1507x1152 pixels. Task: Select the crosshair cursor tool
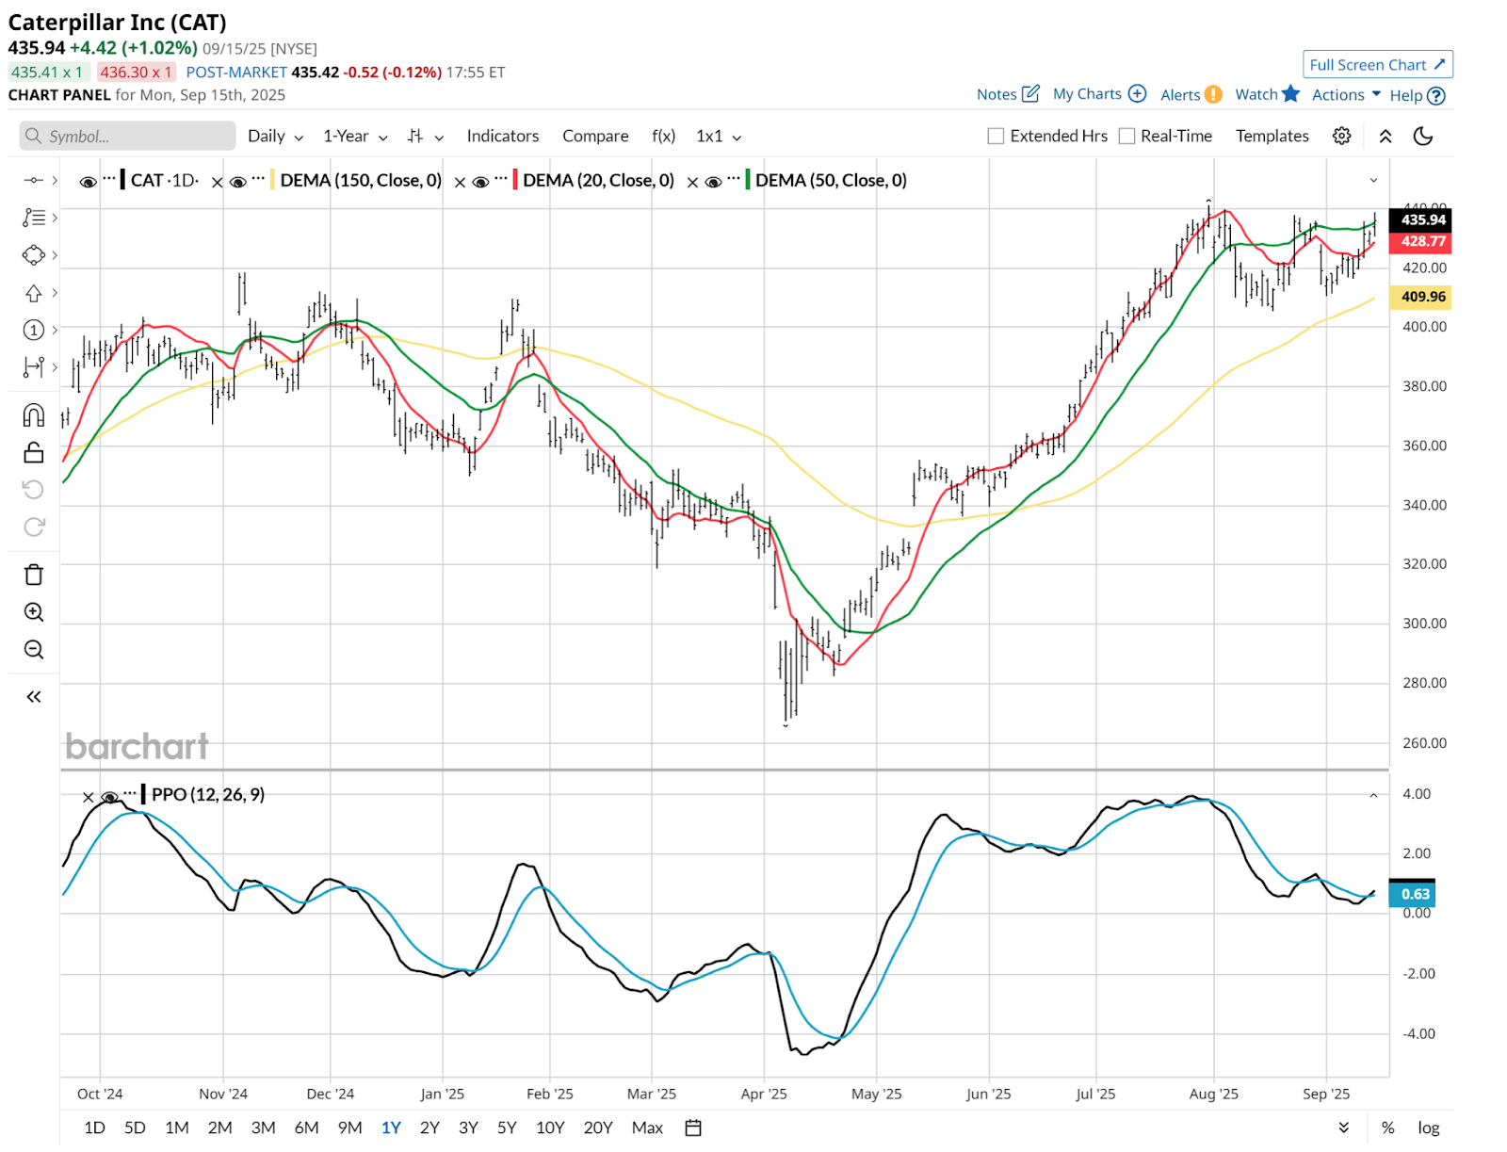33,180
